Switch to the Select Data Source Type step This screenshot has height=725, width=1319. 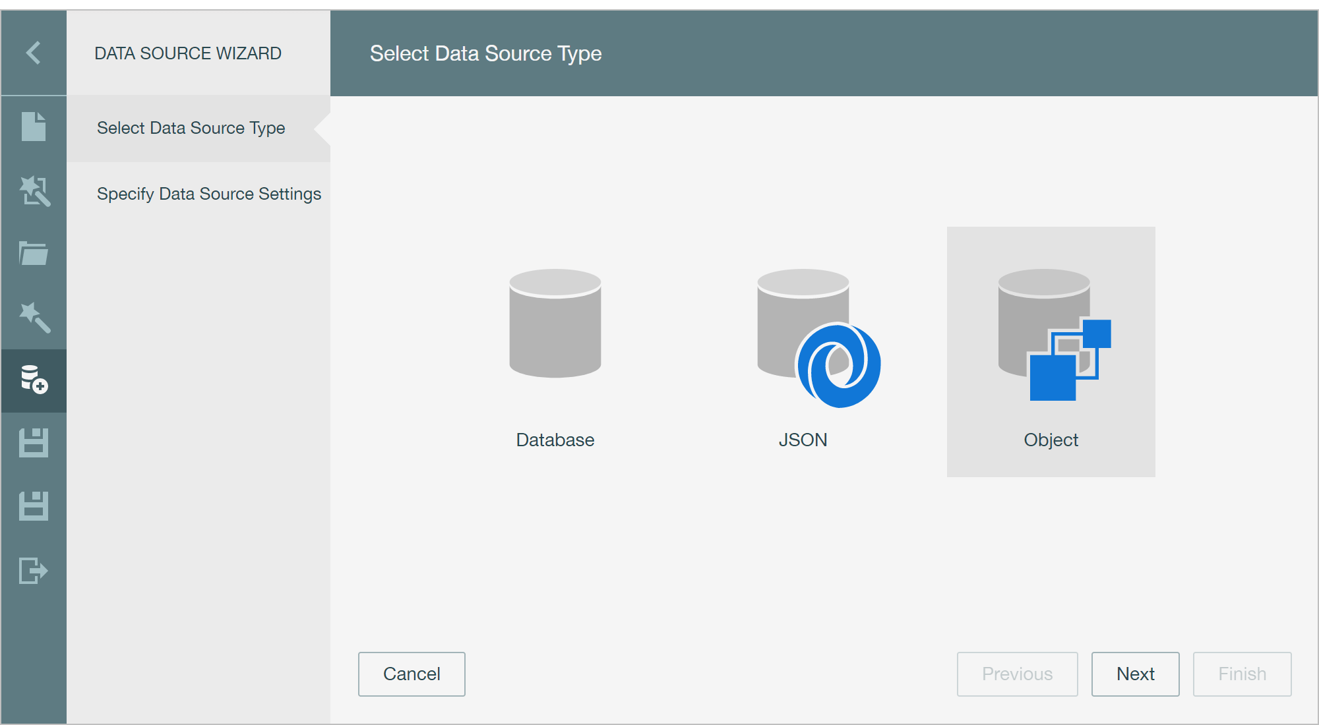point(191,128)
